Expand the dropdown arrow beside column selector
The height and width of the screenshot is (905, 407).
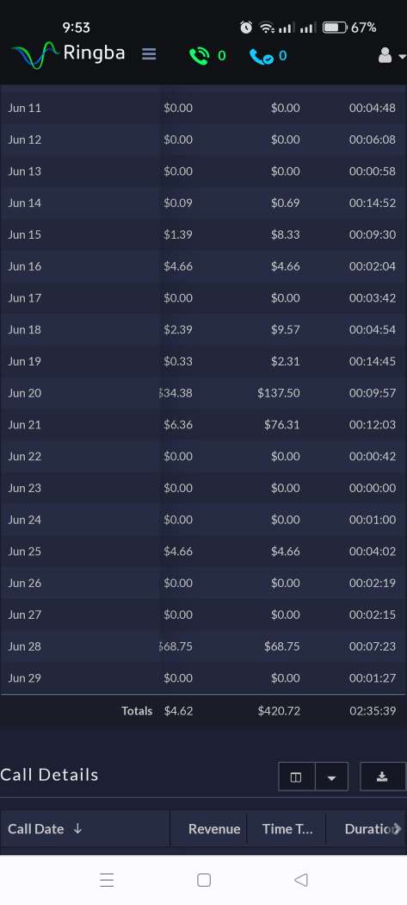point(331,777)
